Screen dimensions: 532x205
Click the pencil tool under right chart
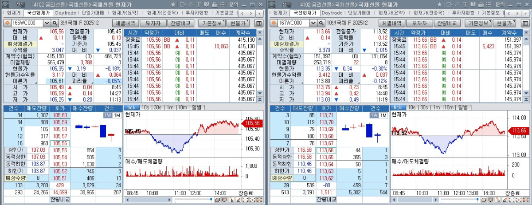pos(505,200)
